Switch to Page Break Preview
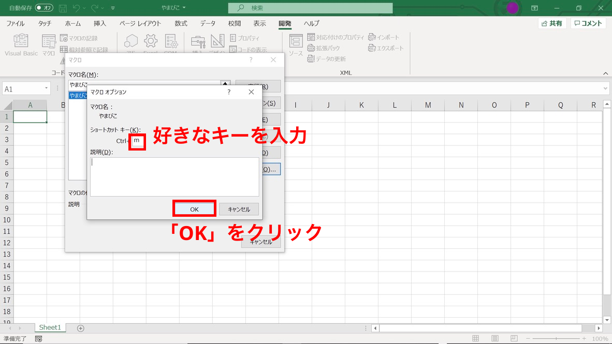This screenshot has width=612, height=344. (x=514, y=338)
